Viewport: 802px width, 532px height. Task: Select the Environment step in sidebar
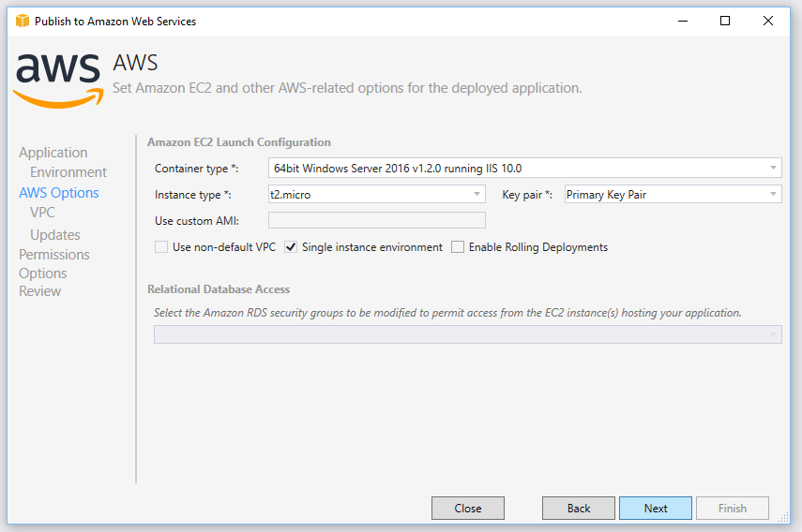[x=68, y=172]
